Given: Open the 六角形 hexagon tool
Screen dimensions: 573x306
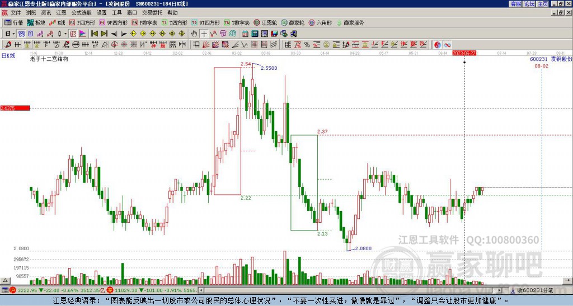Looking at the screenshot, I should click(320, 23).
